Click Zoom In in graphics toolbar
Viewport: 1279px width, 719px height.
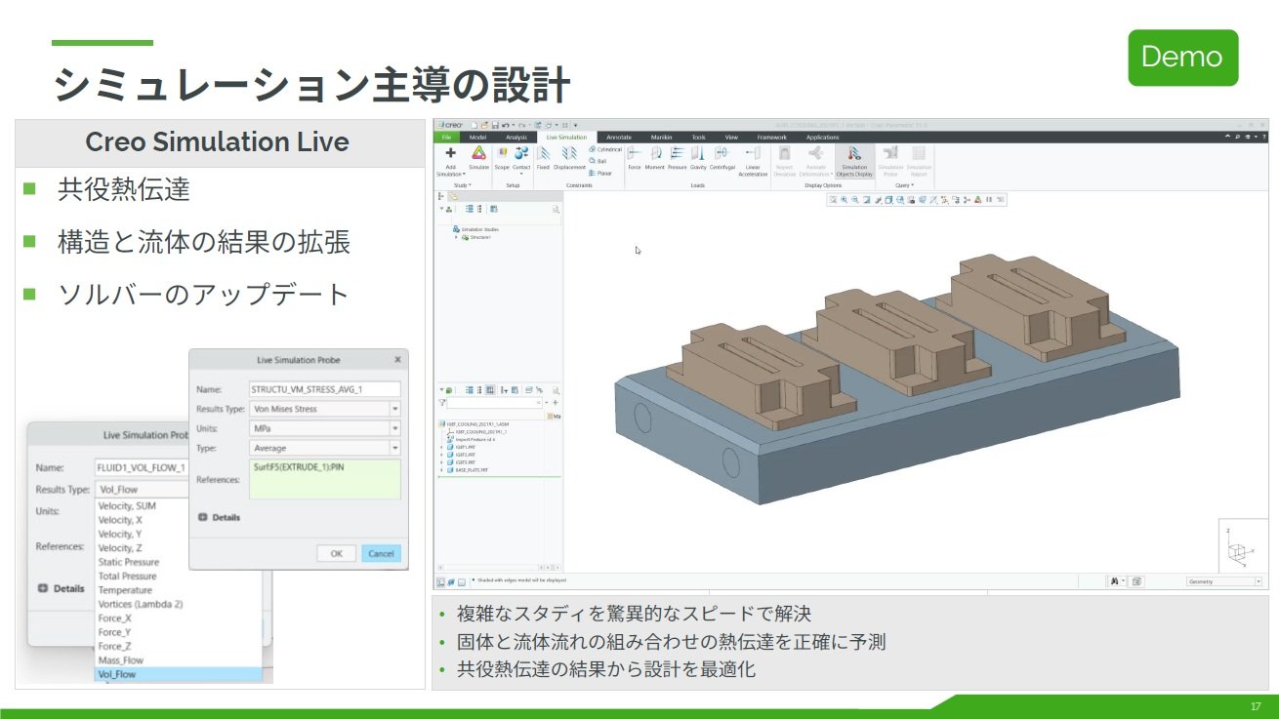(x=844, y=200)
